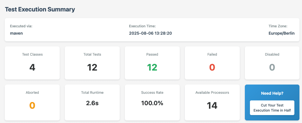Open the Test Classes card

click(32, 63)
